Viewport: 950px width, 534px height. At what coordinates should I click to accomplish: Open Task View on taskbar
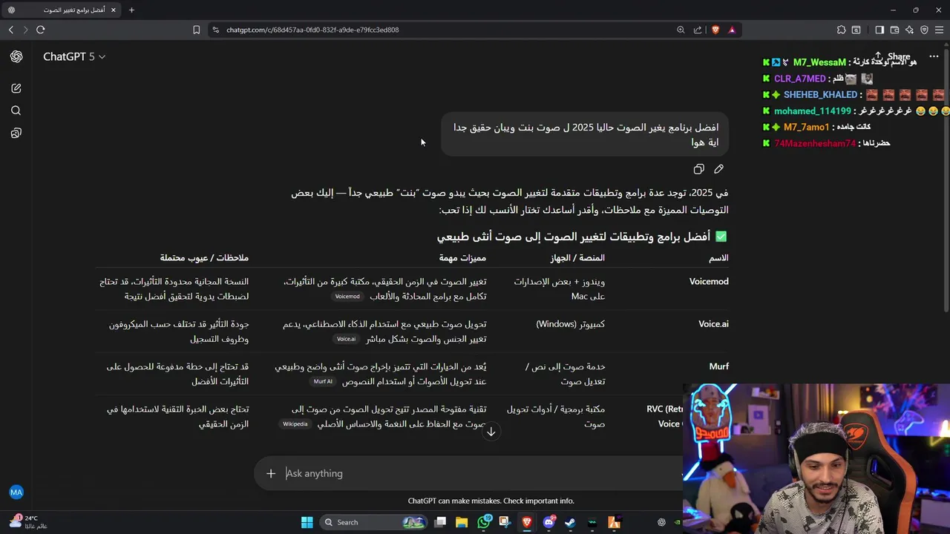point(440,522)
